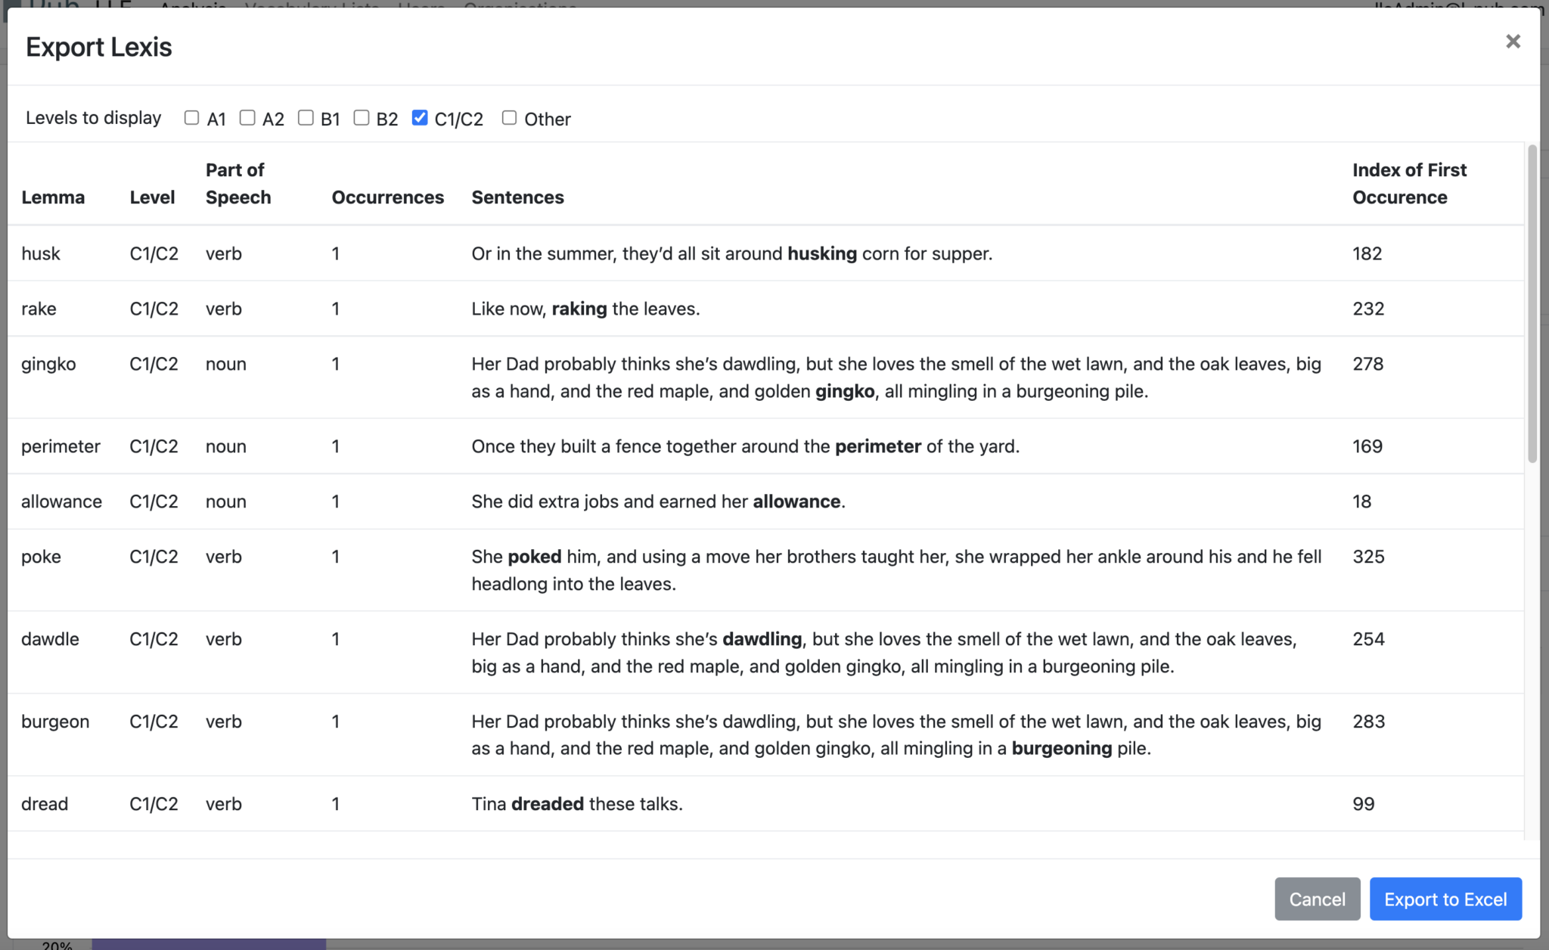Select the perimeter lemma row
Screen dimensions: 1549x950
[x=61, y=446]
